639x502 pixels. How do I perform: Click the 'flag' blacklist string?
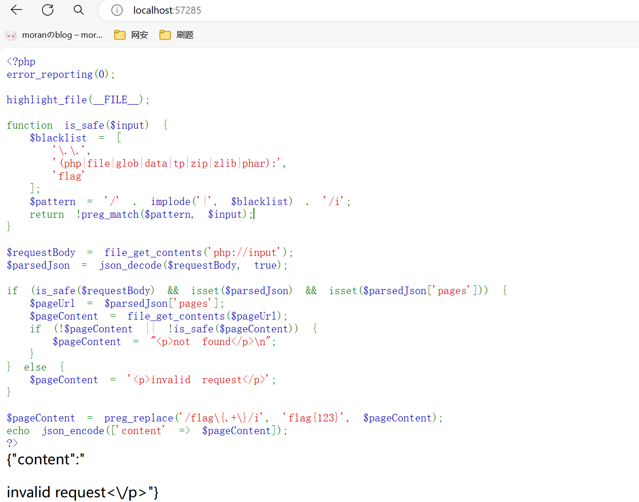pyautogui.click(x=68, y=176)
